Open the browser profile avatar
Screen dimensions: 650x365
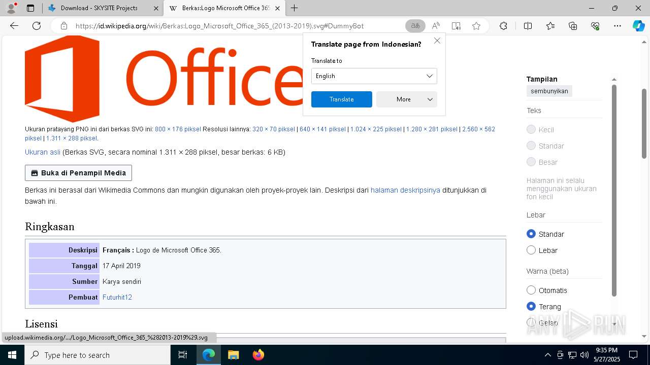[x=11, y=8]
